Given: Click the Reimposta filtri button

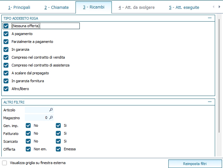Looking at the screenshot, I should (195, 163).
